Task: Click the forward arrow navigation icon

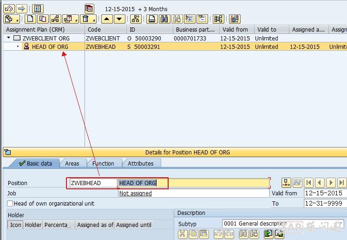Action: tap(21, 8)
